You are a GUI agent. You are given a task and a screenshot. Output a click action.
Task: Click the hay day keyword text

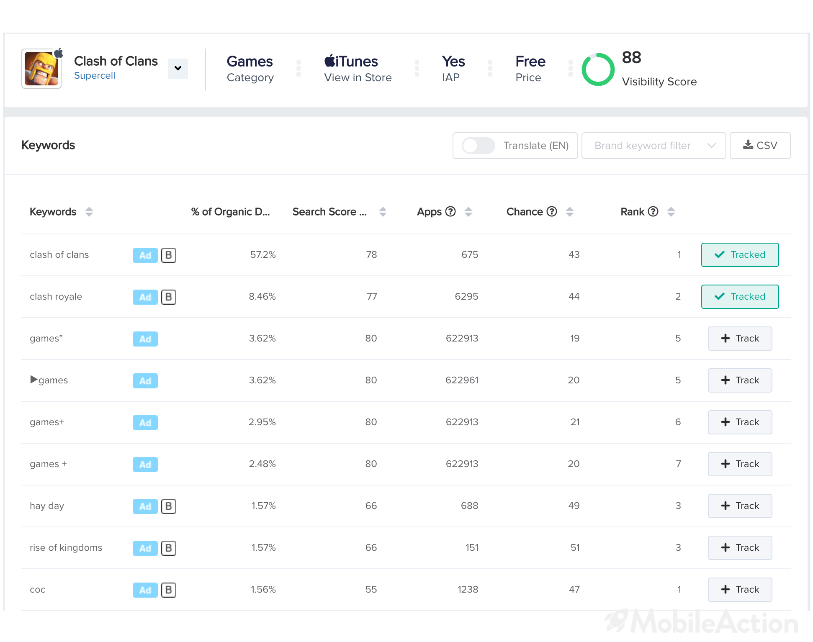pos(47,506)
